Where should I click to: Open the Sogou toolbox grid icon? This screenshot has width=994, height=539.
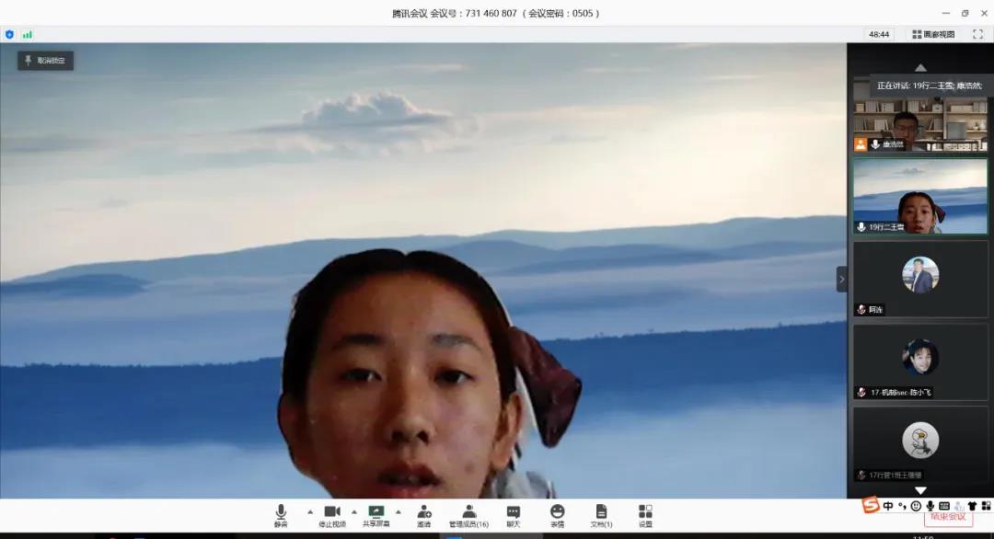[986, 506]
